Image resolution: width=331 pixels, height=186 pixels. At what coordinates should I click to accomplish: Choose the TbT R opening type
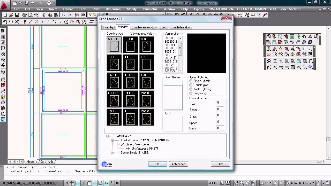114,81
